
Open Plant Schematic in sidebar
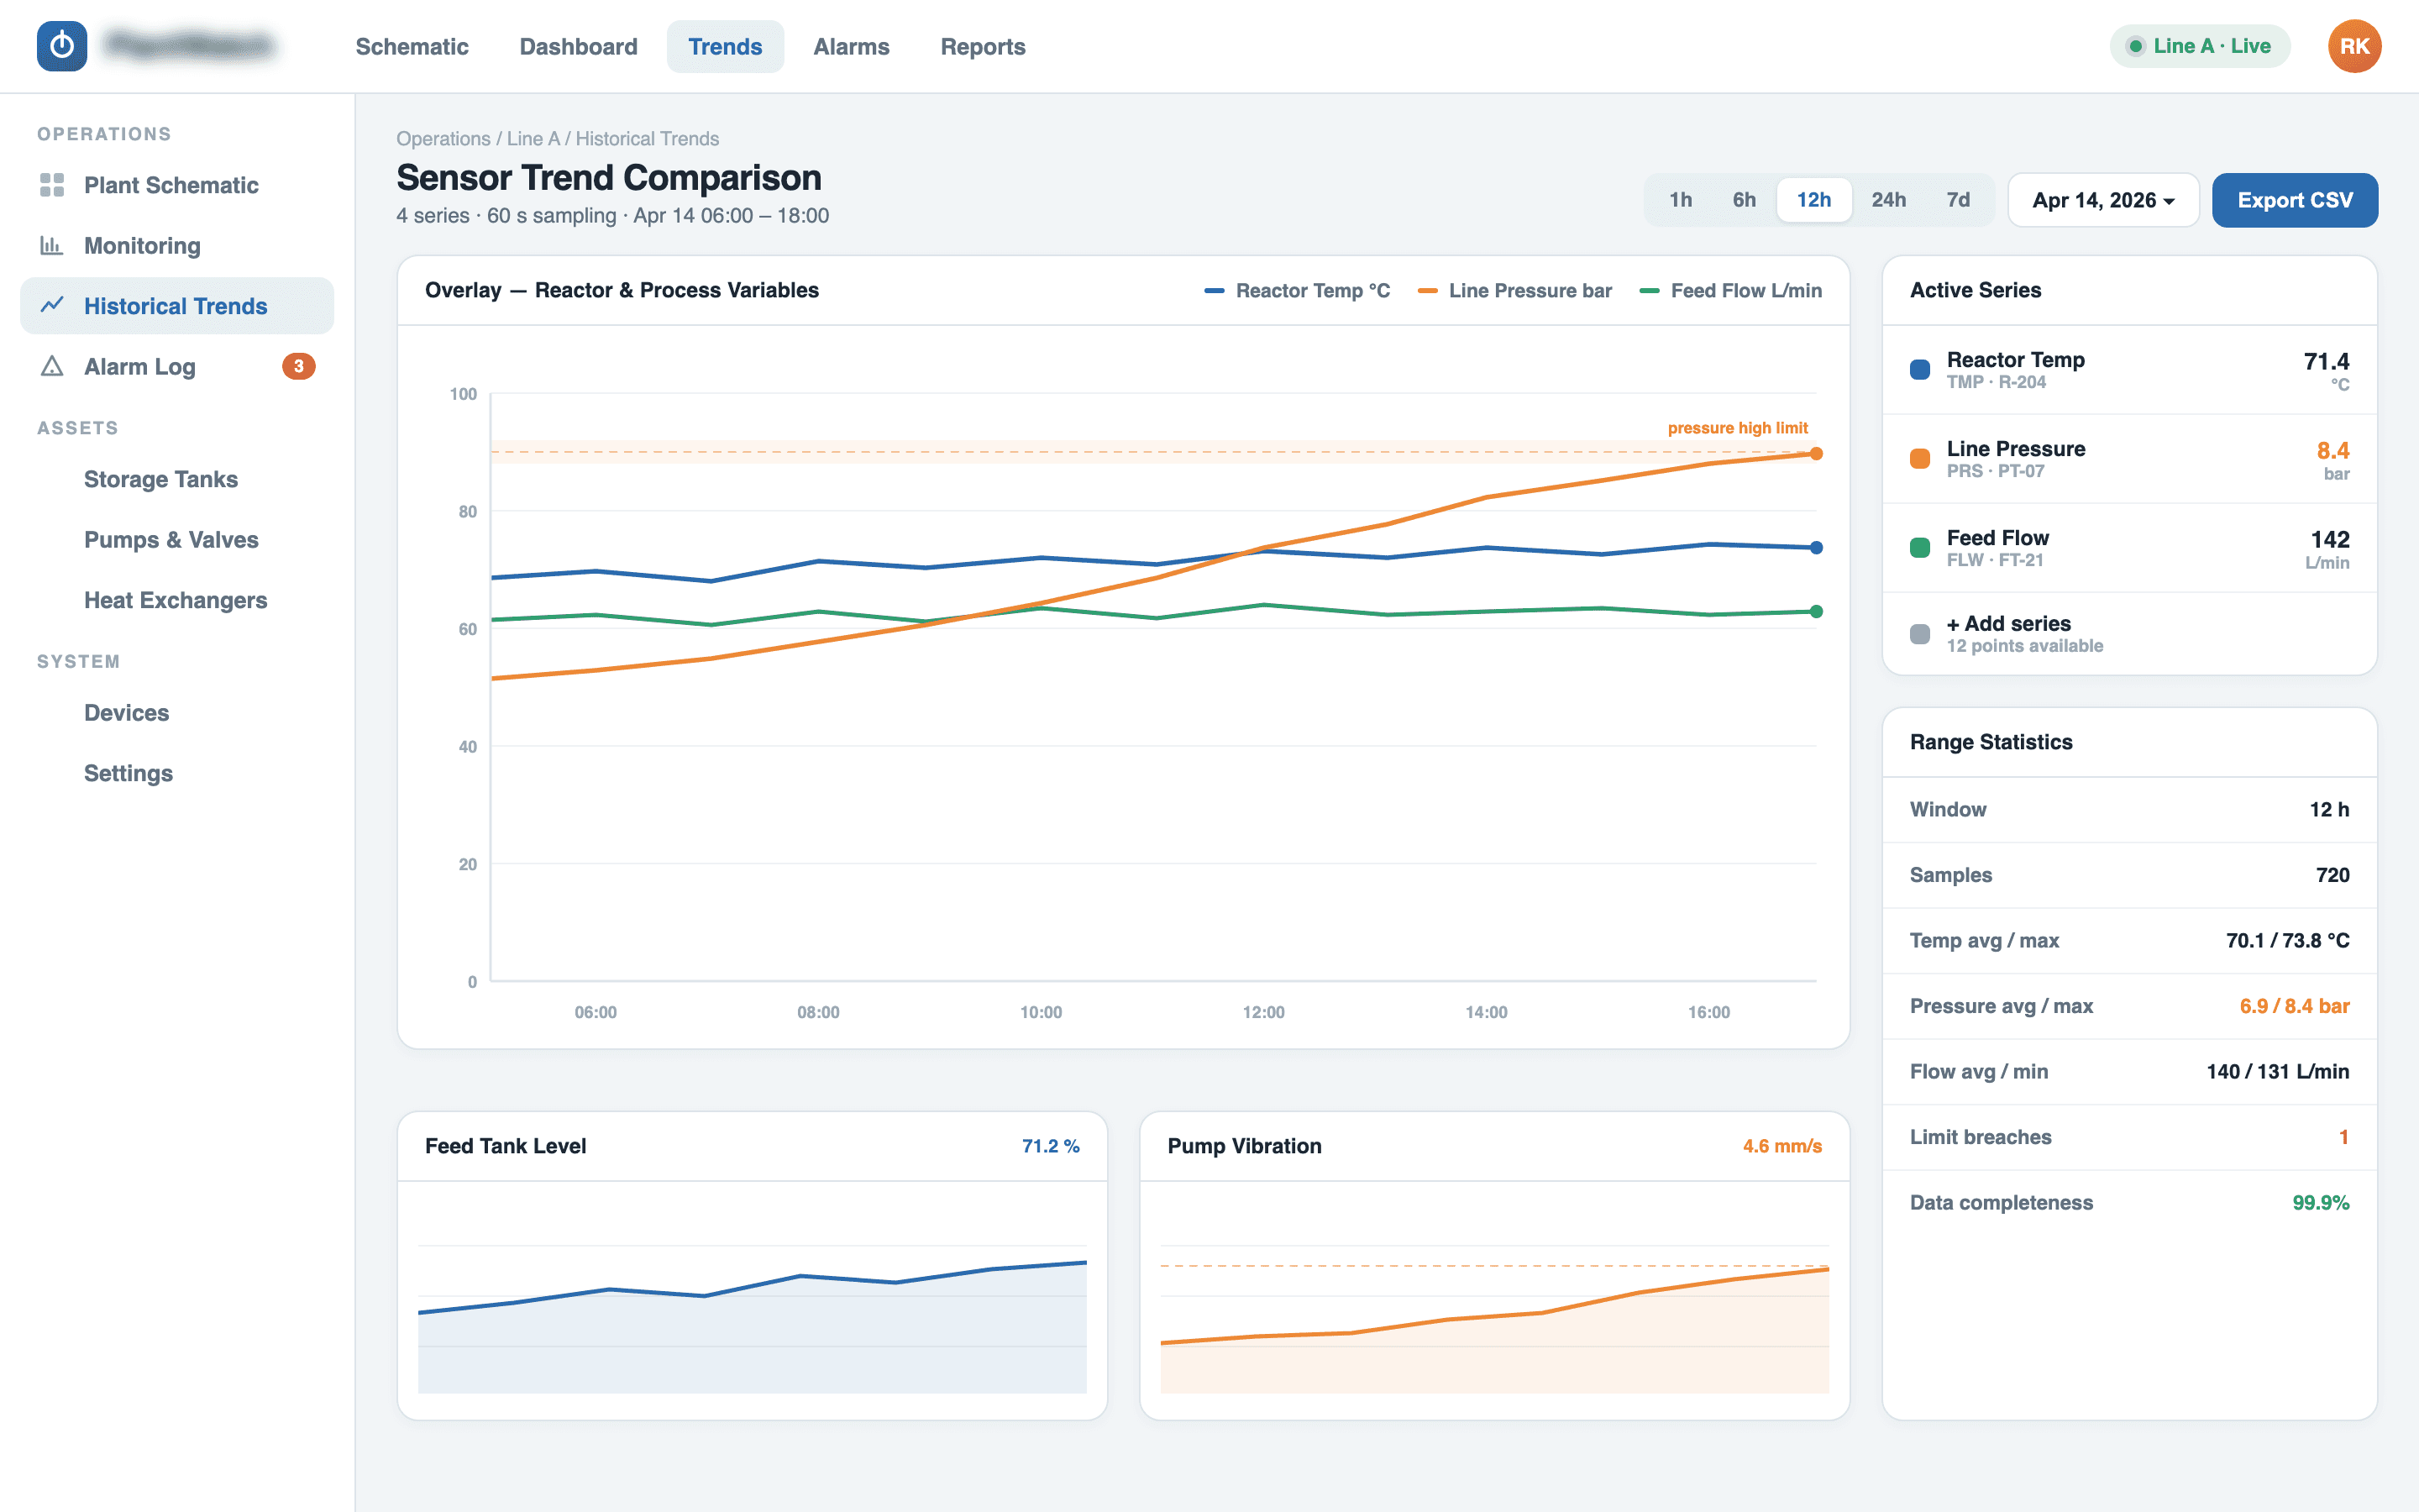177,185
